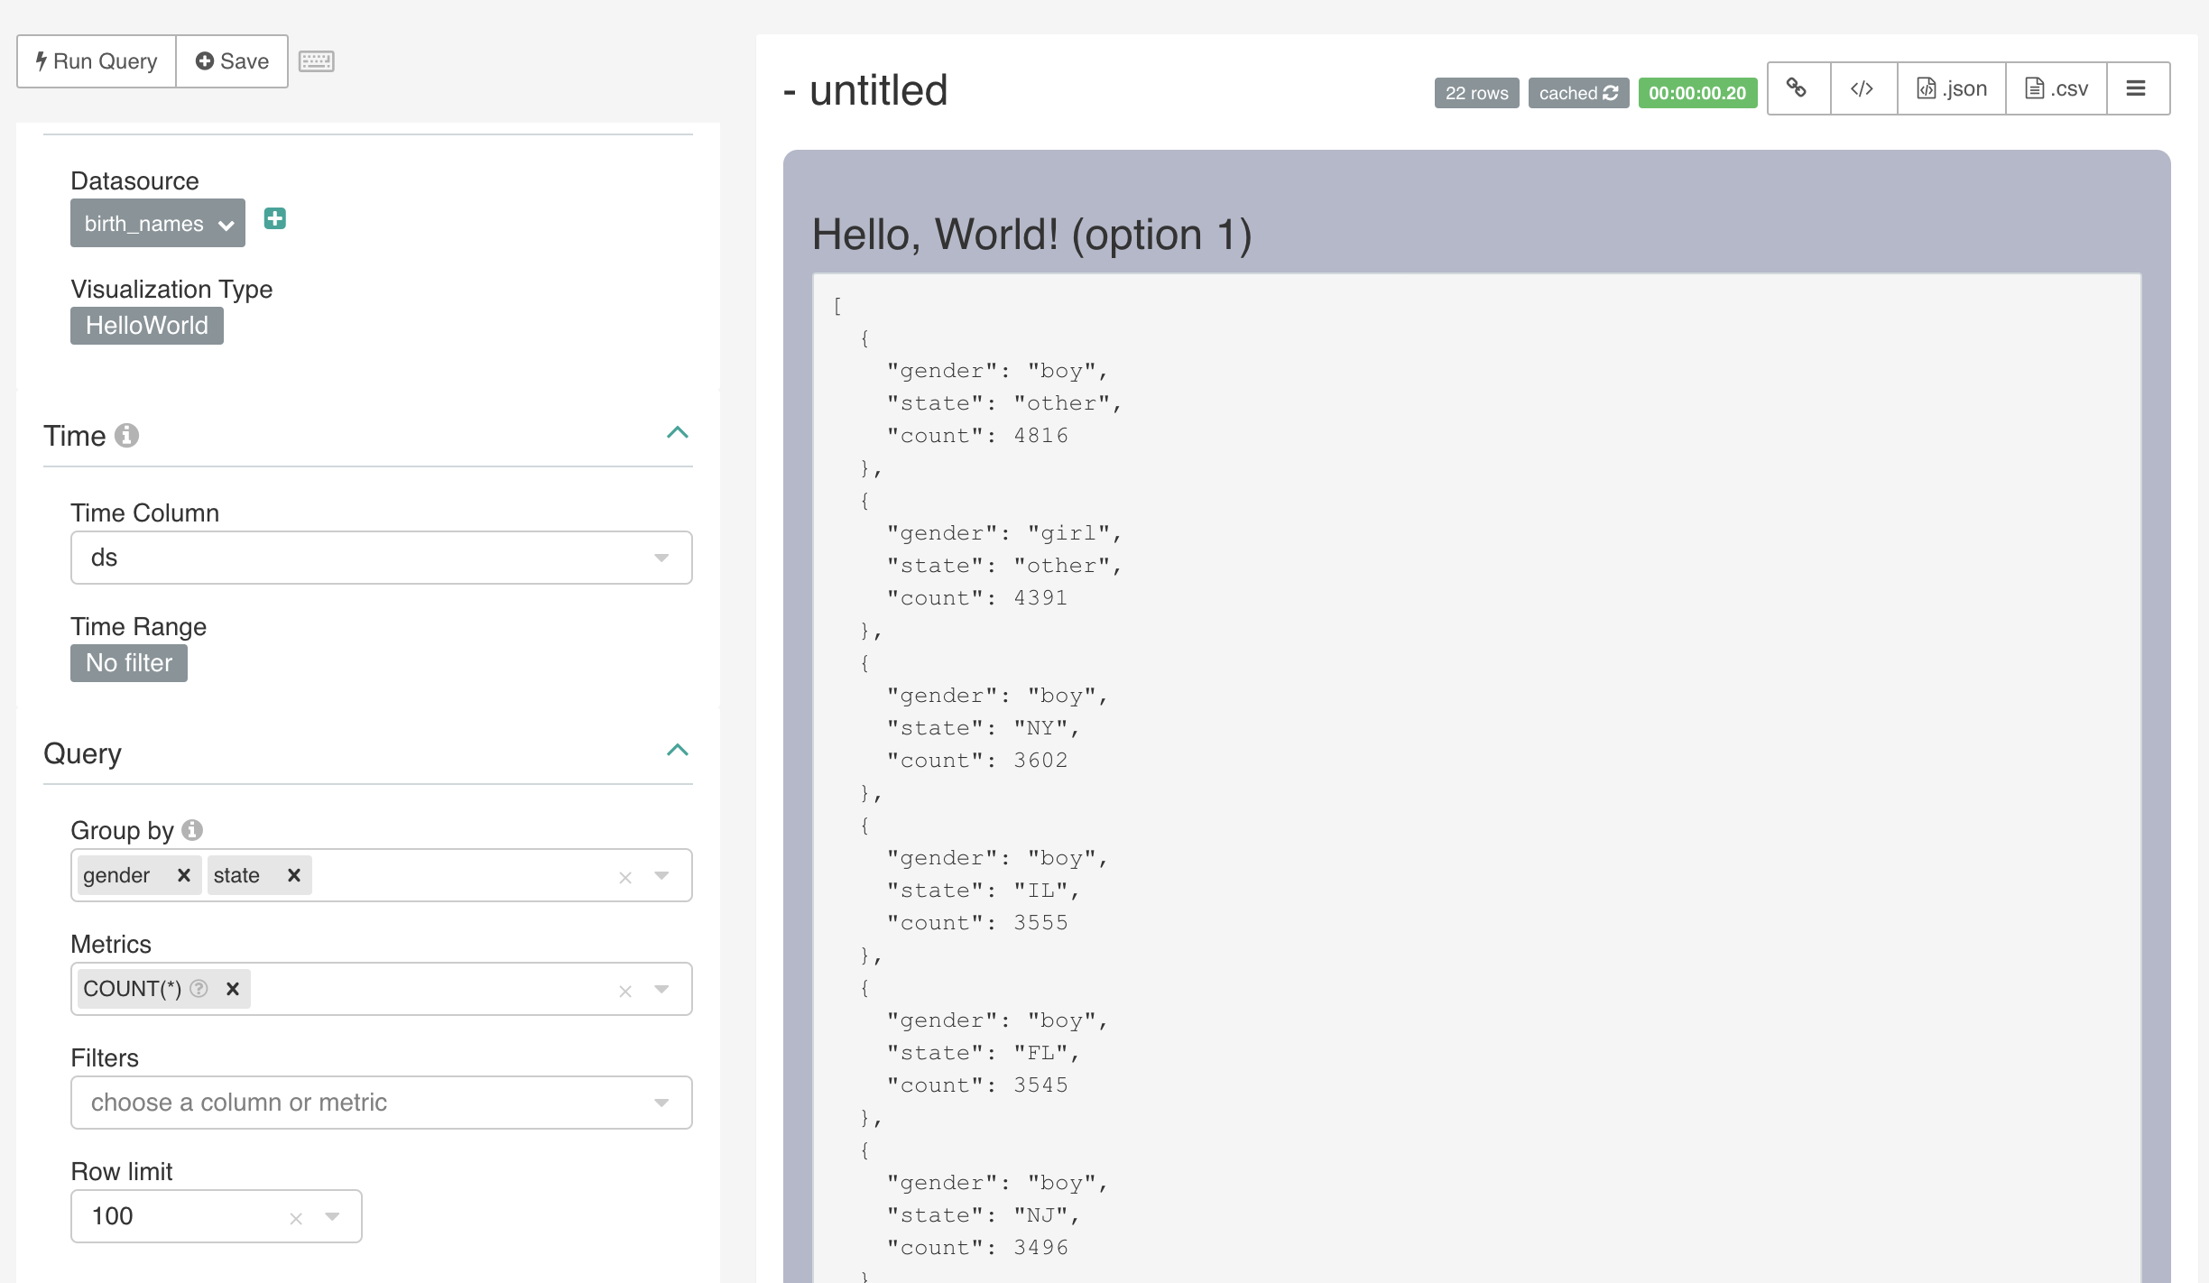
Task: Copy permalink using the chain link icon
Action: (1797, 88)
